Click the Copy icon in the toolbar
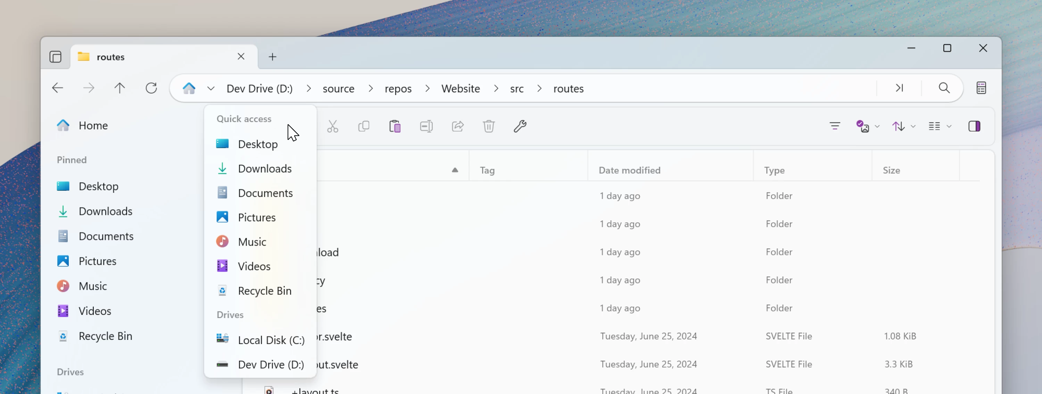Viewport: 1042px width, 394px height. click(364, 127)
